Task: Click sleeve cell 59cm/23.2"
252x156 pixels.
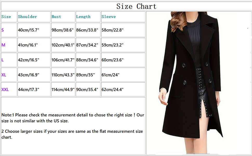Action: (x=123, y=45)
